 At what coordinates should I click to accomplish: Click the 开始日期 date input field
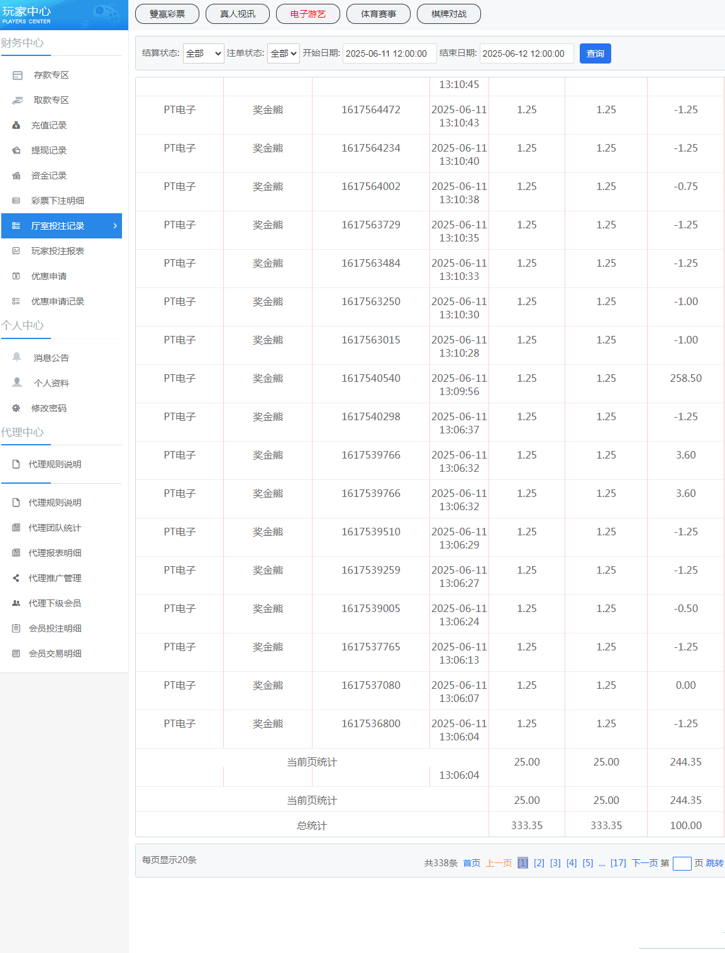pyautogui.click(x=389, y=53)
